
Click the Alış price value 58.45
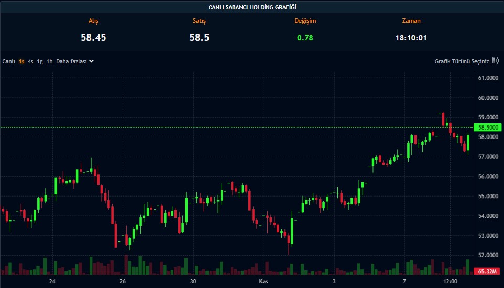coord(93,38)
